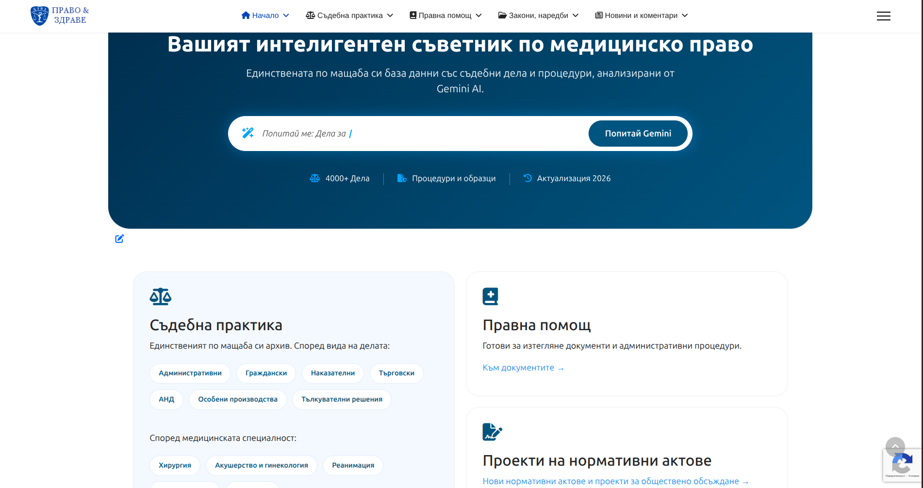Choose the Хирургия specialty tag

[x=175, y=465]
